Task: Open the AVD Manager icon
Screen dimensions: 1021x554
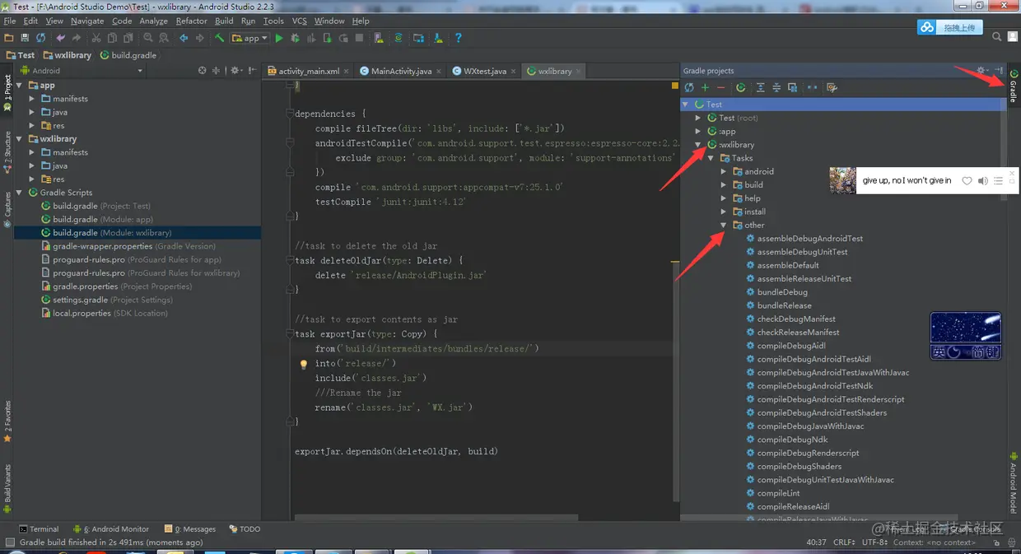Action: tap(379, 38)
